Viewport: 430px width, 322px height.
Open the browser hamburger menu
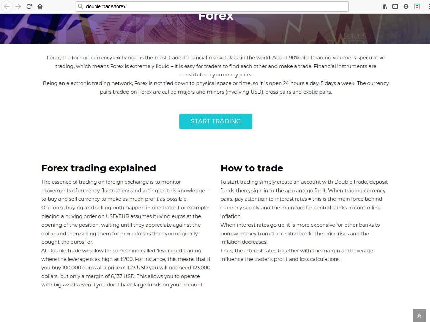coord(426,6)
